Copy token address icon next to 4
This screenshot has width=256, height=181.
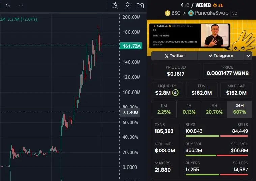tap(187, 5)
